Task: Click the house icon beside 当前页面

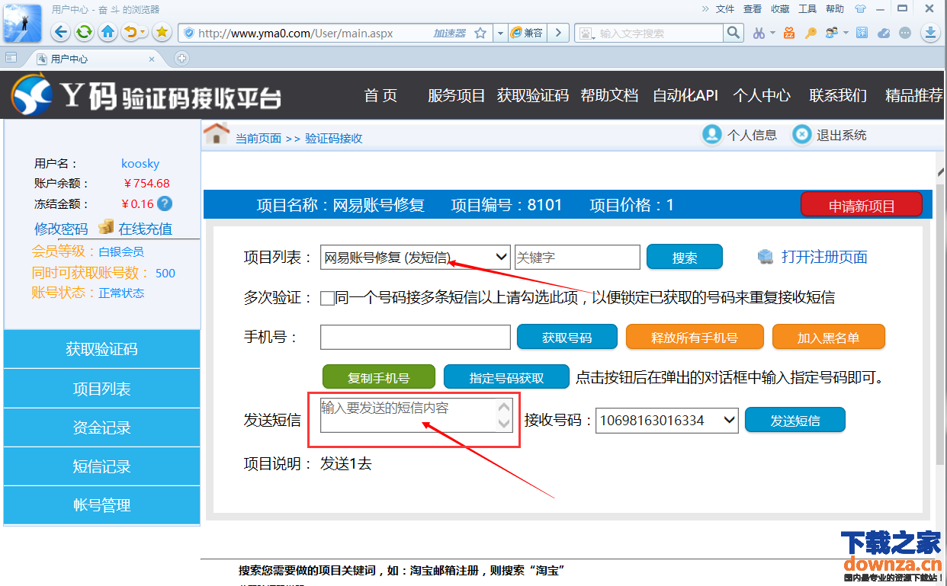Action: click(x=217, y=133)
